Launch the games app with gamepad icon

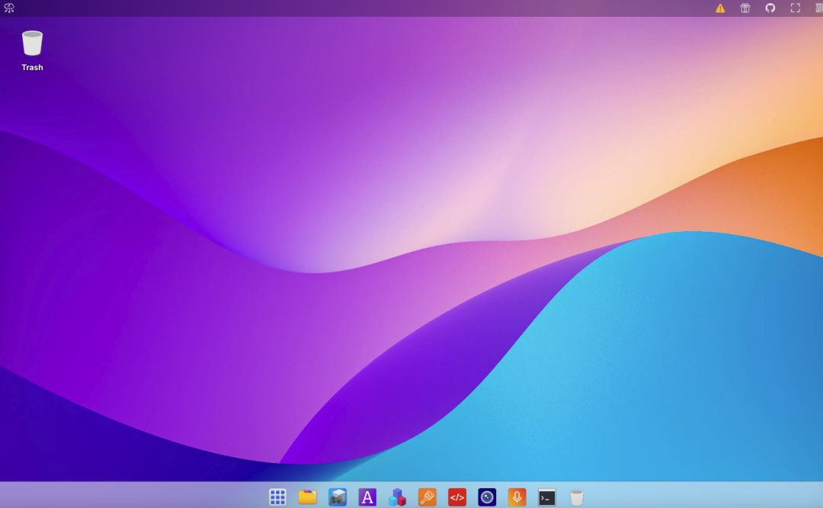338,497
